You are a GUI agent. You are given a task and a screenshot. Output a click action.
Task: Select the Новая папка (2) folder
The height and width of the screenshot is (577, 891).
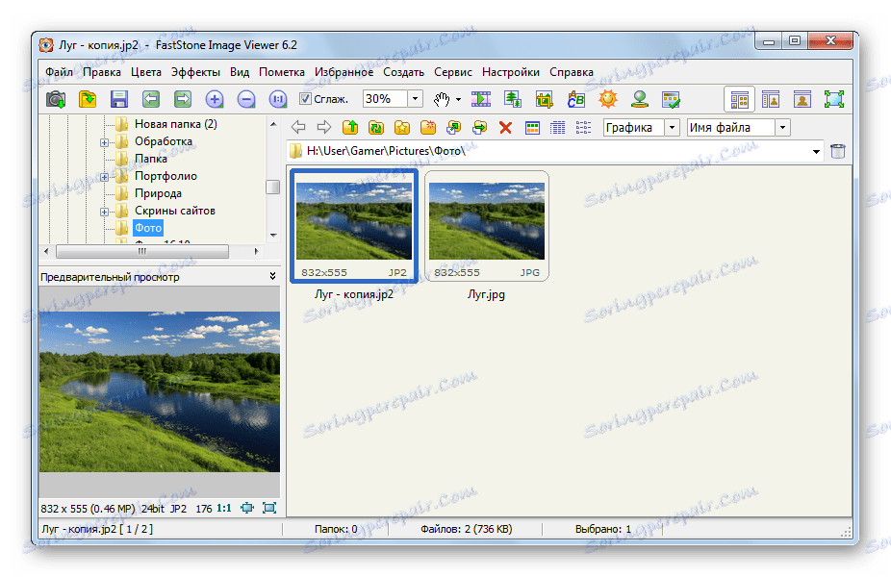(x=175, y=124)
